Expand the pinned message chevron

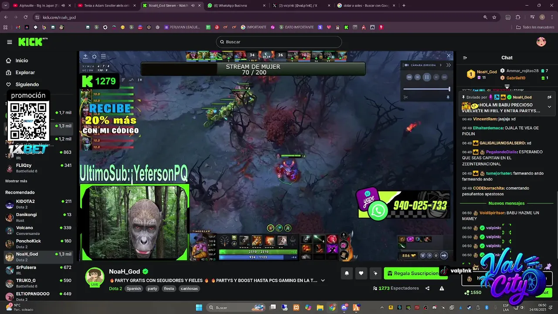pos(549,107)
